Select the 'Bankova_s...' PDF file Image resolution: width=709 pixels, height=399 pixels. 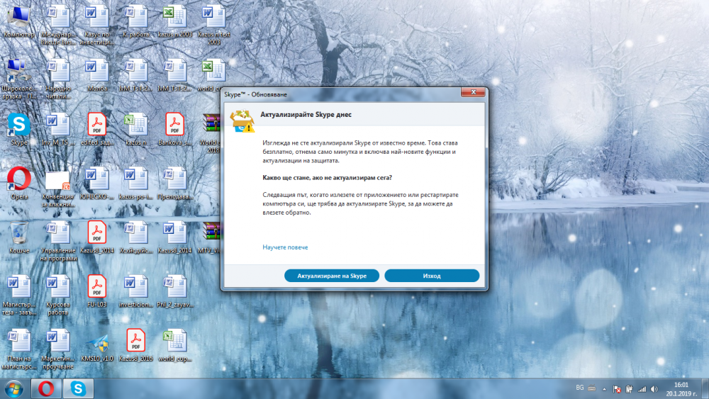click(174, 130)
